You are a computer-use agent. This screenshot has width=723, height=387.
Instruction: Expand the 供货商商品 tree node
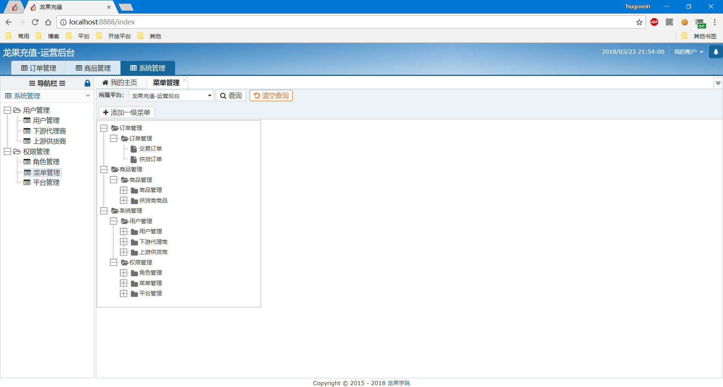pos(124,200)
